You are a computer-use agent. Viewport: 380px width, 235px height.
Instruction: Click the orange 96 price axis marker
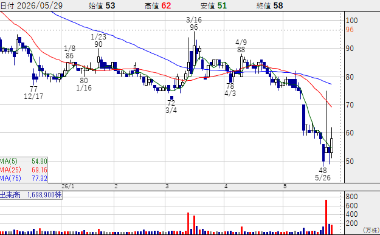click(x=350, y=30)
